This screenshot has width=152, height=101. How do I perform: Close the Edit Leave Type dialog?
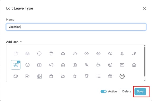click(x=144, y=8)
